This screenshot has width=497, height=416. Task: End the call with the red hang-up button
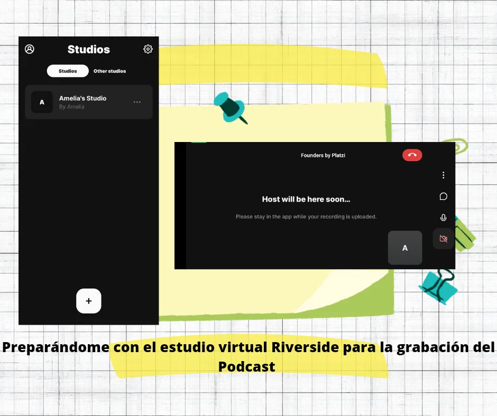412,155
